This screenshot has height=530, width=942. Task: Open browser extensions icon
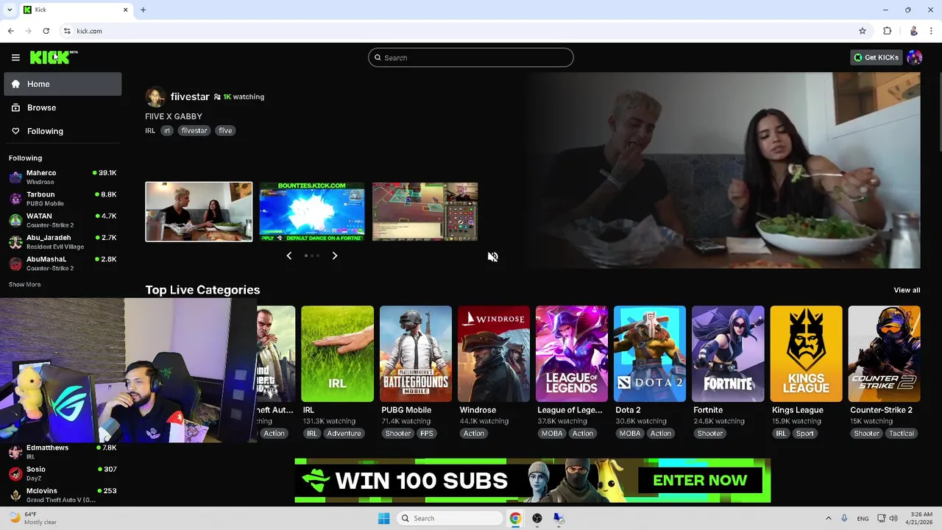click(887, 31)
